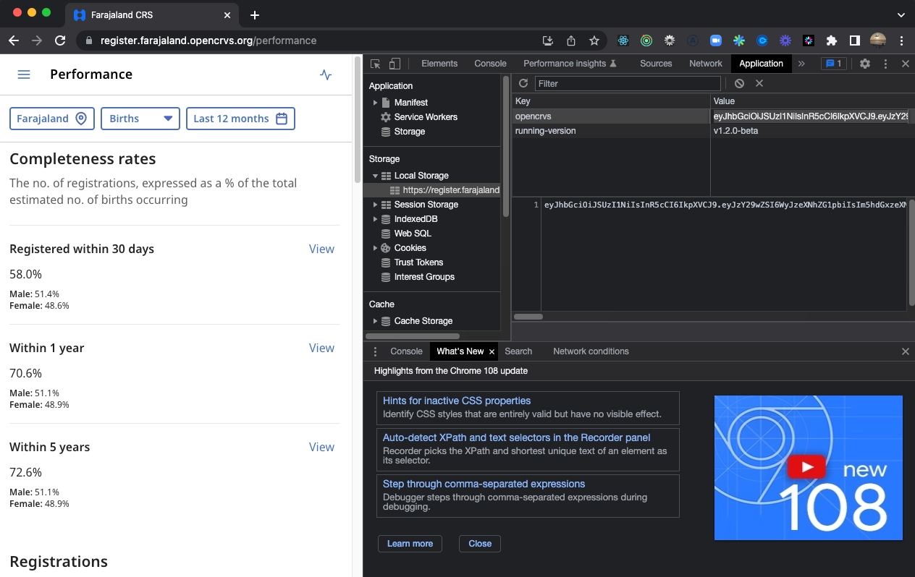The width and height of the screenshot is (915, 577).
Task: Click the performance activity chart icon
Action: point(326,74)
